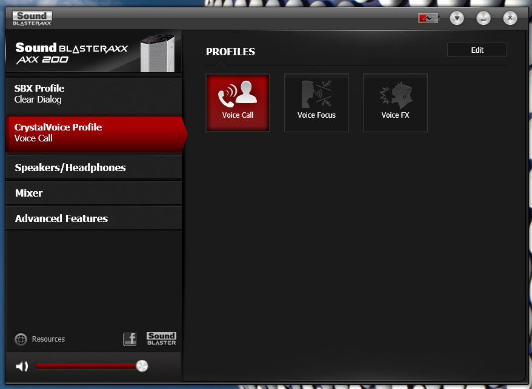Click the Sound BlasterAxx title bar logo

(x=32, y=18)
